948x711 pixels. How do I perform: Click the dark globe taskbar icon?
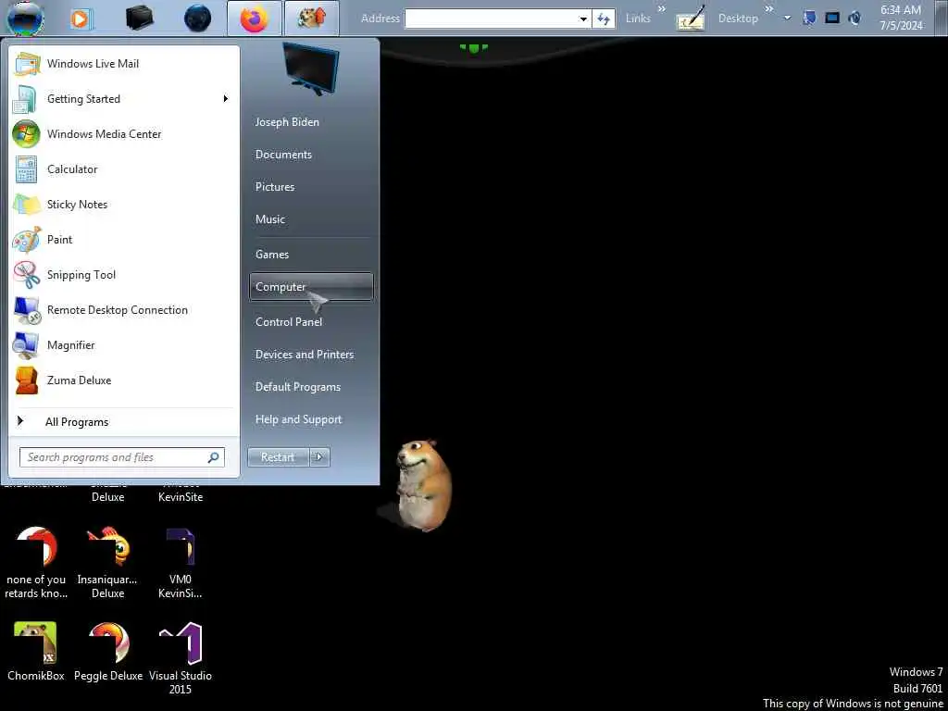click(198, 19)
